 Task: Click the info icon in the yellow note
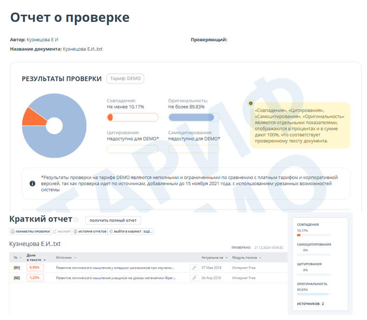point(251,103)
